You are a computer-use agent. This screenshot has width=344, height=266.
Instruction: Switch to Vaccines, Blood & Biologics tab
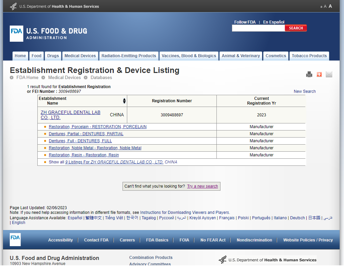pos(189,56)
